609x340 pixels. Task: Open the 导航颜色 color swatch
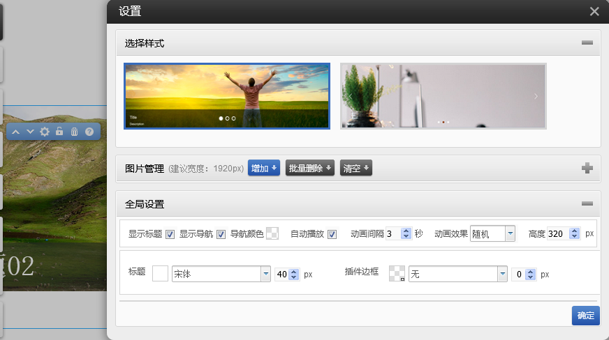pyautogui.click(x=272, y=234)
